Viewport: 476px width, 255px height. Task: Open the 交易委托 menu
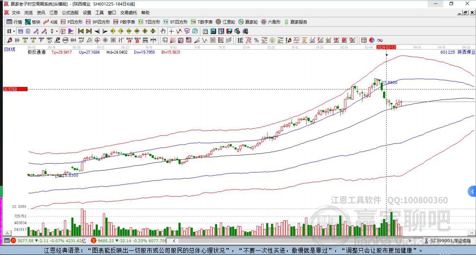tap(128, 13)
